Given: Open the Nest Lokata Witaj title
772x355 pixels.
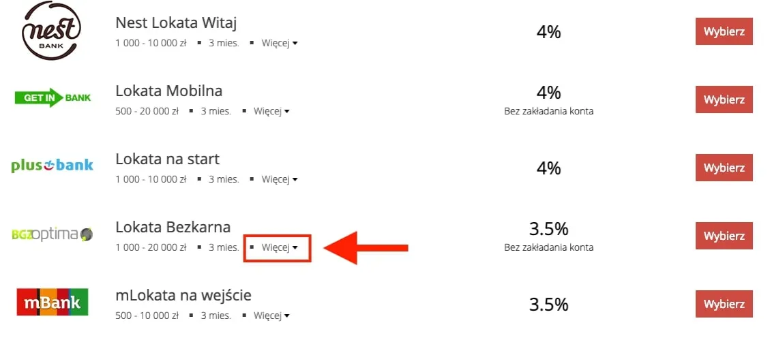Looking at the screenshot, I should pos(176,23).
